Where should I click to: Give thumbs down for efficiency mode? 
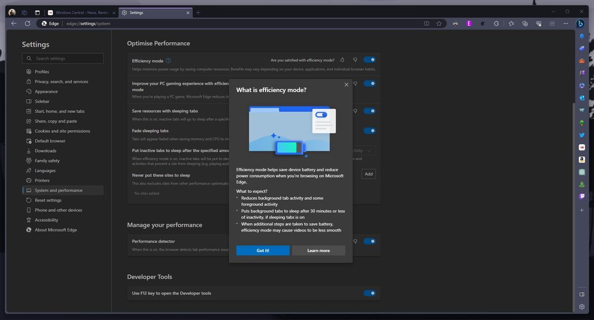point(355,60)
